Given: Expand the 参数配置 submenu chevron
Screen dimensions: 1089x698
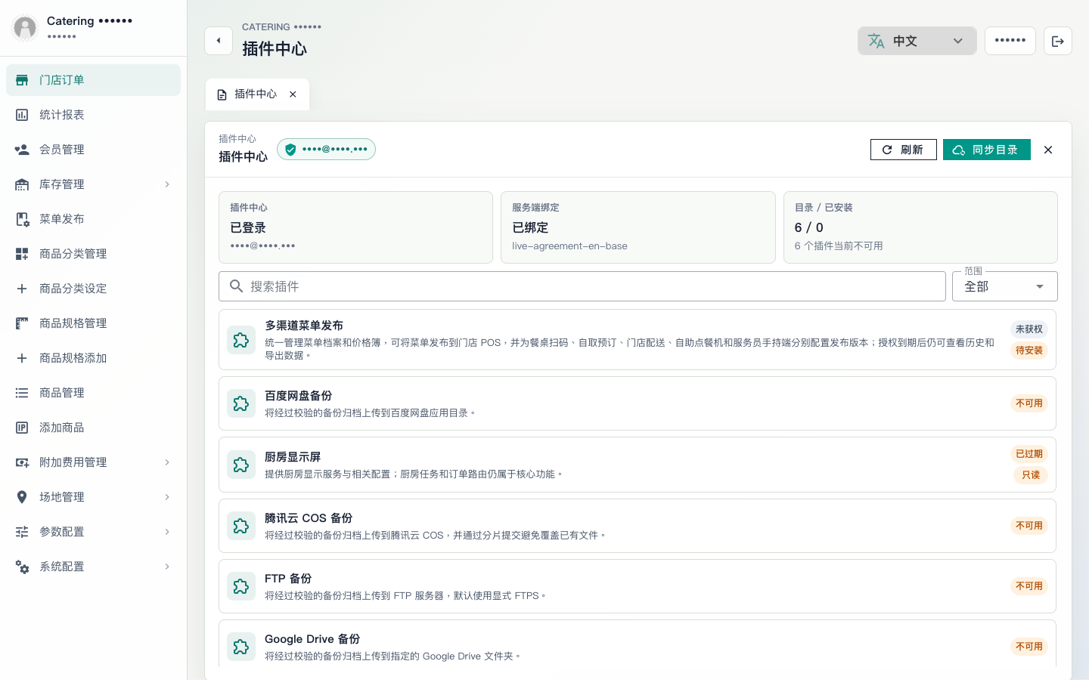Looking at the screenshot, I should 167,532.
